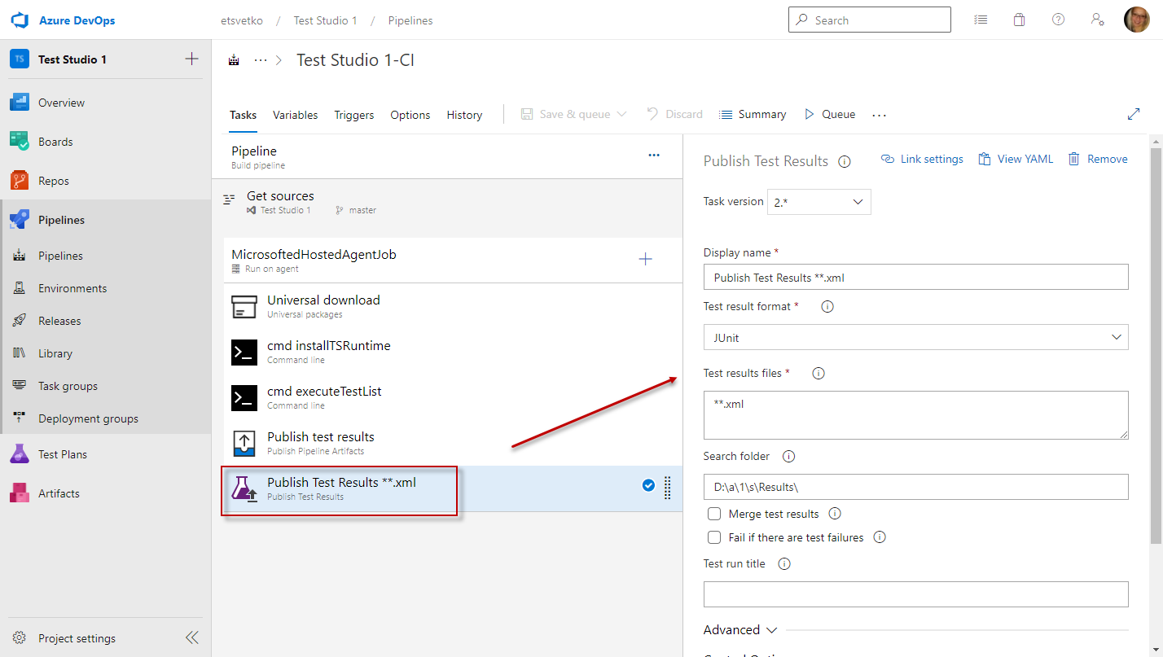Click the Project settings gear icon
The height and width of the screenshot is (657, 1163).
click(20, 638)
